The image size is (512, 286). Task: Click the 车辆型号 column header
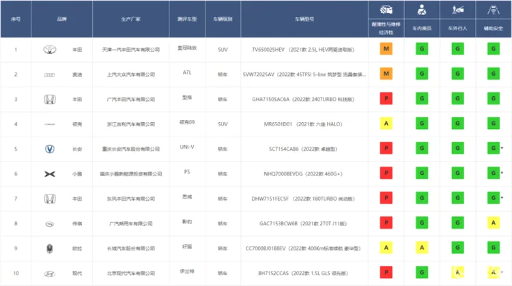point(304,19)
